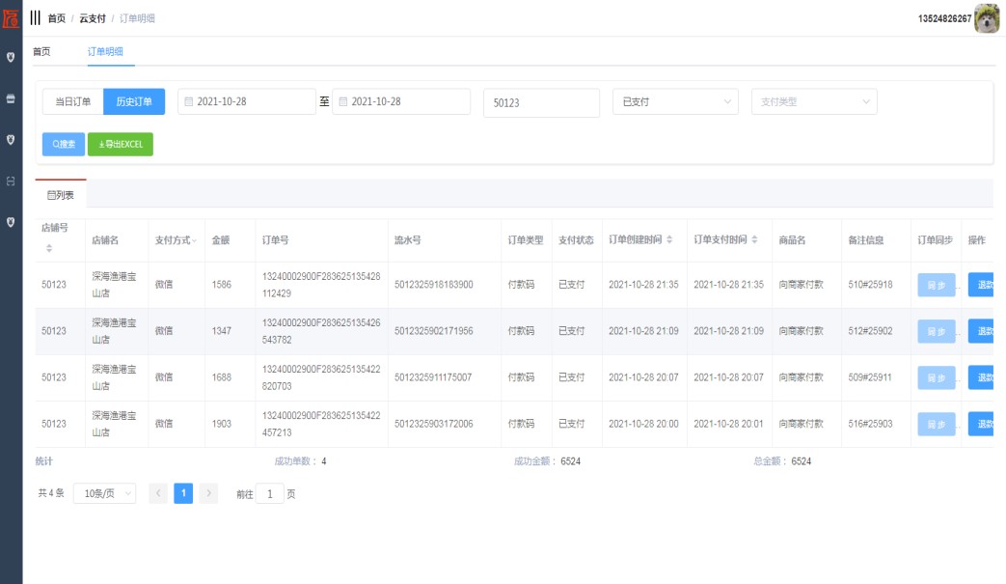Go to the next page arrow
1006x584 pixels.
pyautogui.click(x=208, y=493)
